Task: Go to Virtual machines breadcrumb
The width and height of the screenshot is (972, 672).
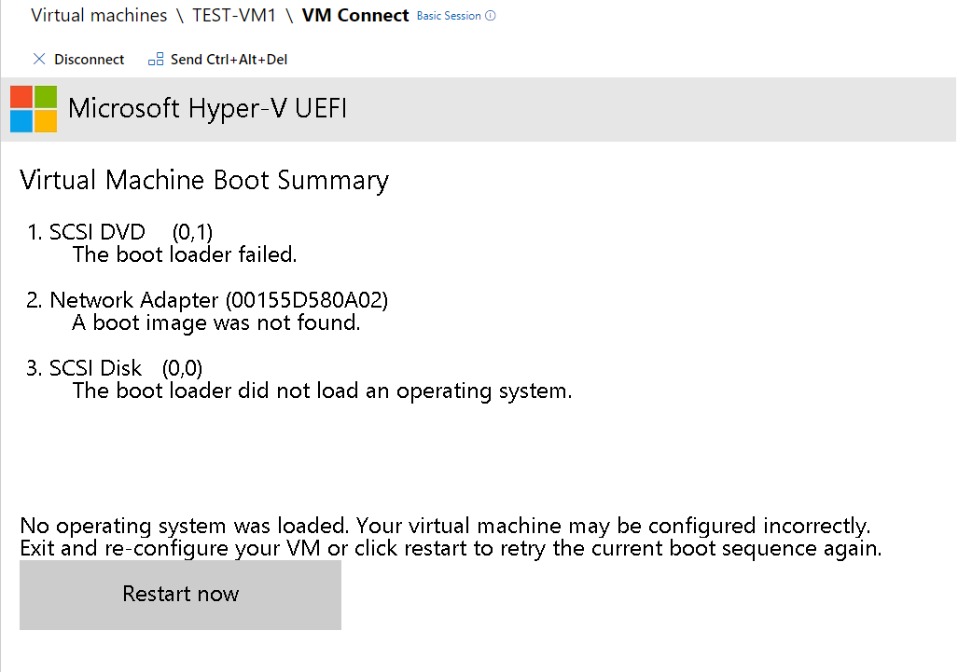Action: click(99, 16)
